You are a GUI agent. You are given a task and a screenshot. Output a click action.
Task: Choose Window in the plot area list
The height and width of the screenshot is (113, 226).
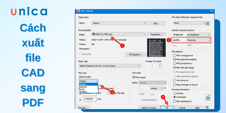(x=88, y=92)
